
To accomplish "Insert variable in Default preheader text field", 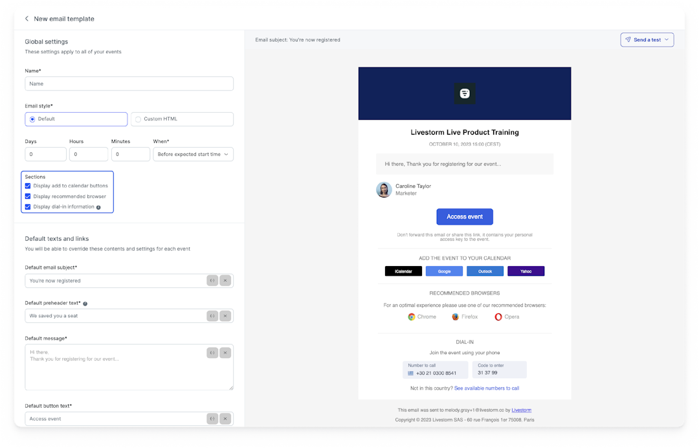I will [x=212, y=316].
